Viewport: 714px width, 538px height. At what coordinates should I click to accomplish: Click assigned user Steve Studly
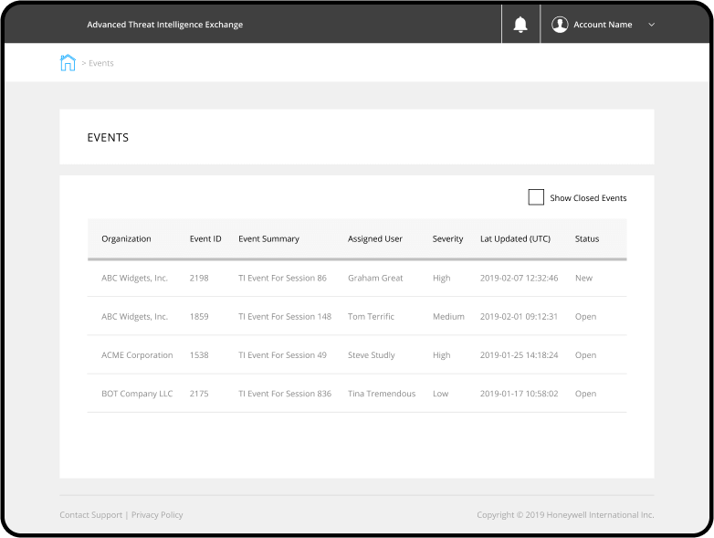[371, 355]
